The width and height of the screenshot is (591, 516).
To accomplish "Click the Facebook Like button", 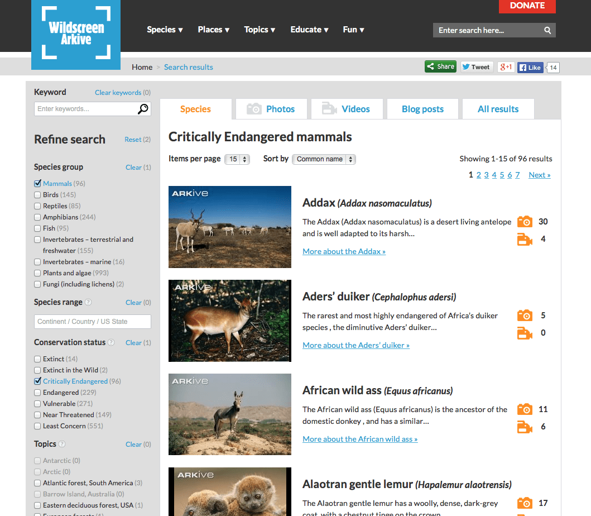I will click(530, 68).
